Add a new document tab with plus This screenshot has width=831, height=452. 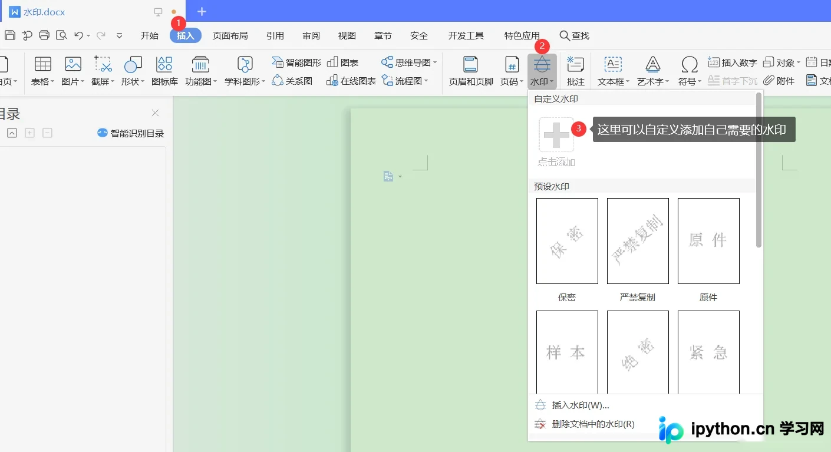point(202,11)
